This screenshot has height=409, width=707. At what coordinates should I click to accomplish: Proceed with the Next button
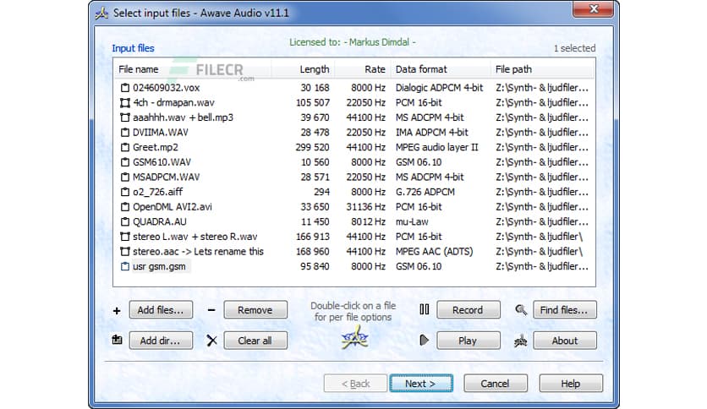pos(421,384)
